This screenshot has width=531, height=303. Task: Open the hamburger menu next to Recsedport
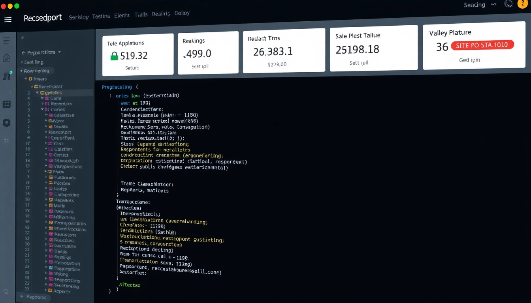[8, 19]
